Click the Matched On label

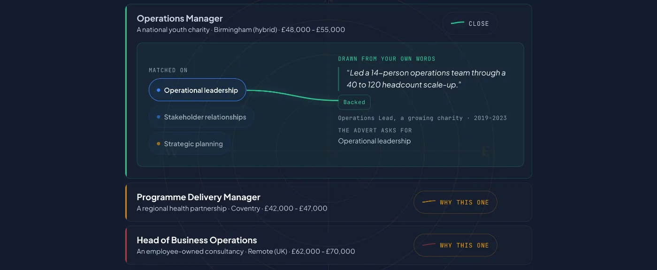coord(168,70)
